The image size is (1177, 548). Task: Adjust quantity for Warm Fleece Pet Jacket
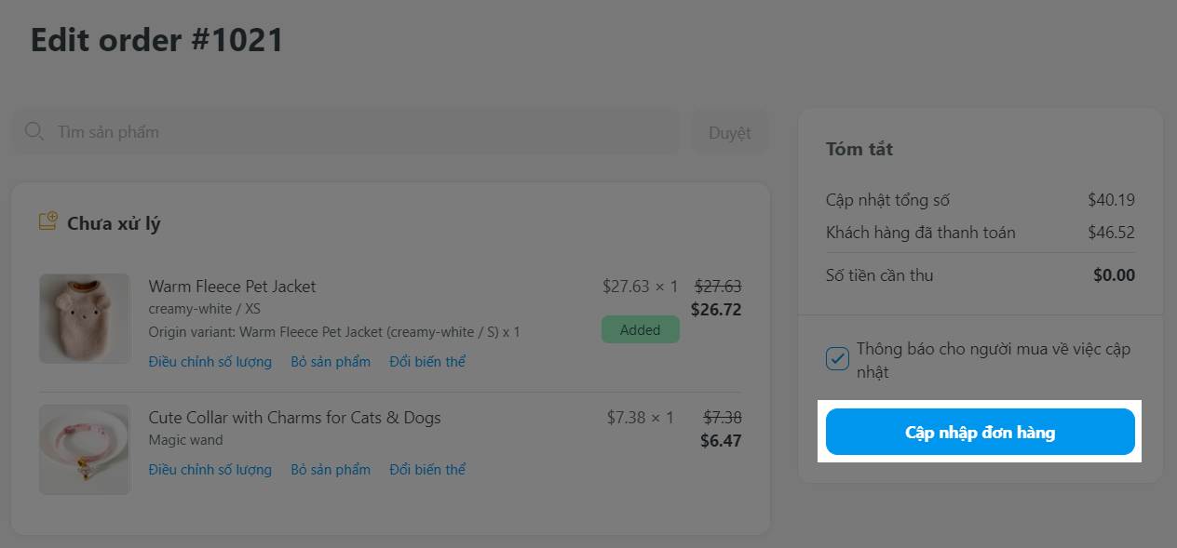[x=210, y=362]
